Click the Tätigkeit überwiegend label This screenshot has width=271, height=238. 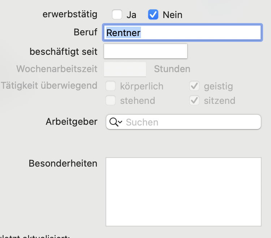click(x=49, y=86)
